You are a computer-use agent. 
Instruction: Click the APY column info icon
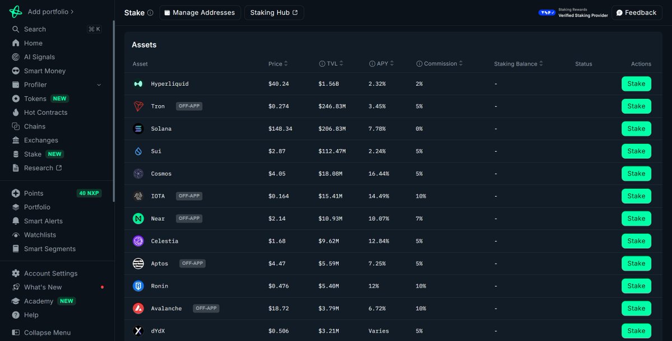(x=372, y=64)
